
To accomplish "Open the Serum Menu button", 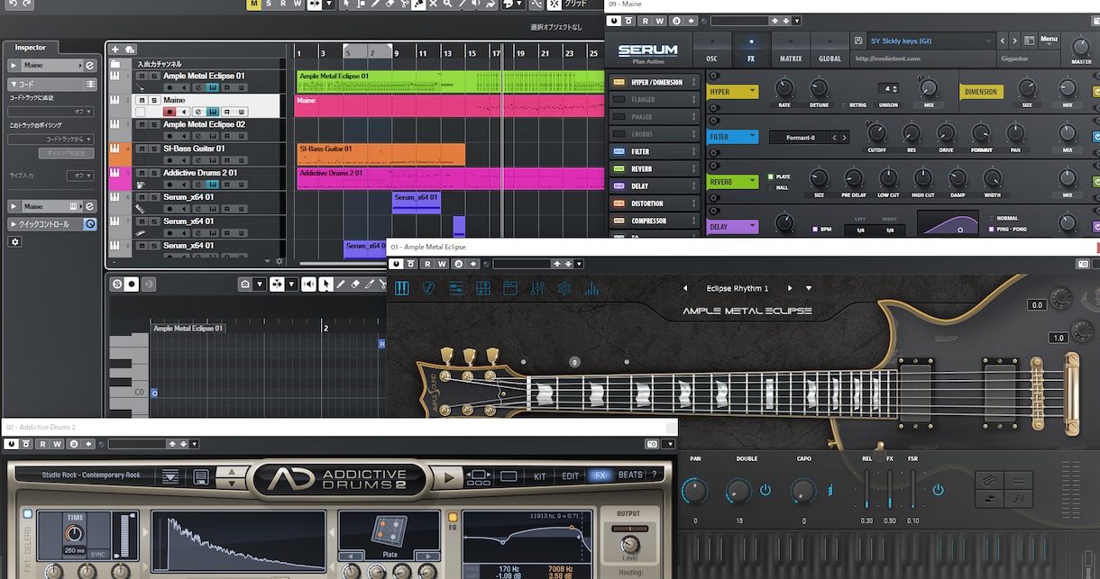I will coord(1049,40).
